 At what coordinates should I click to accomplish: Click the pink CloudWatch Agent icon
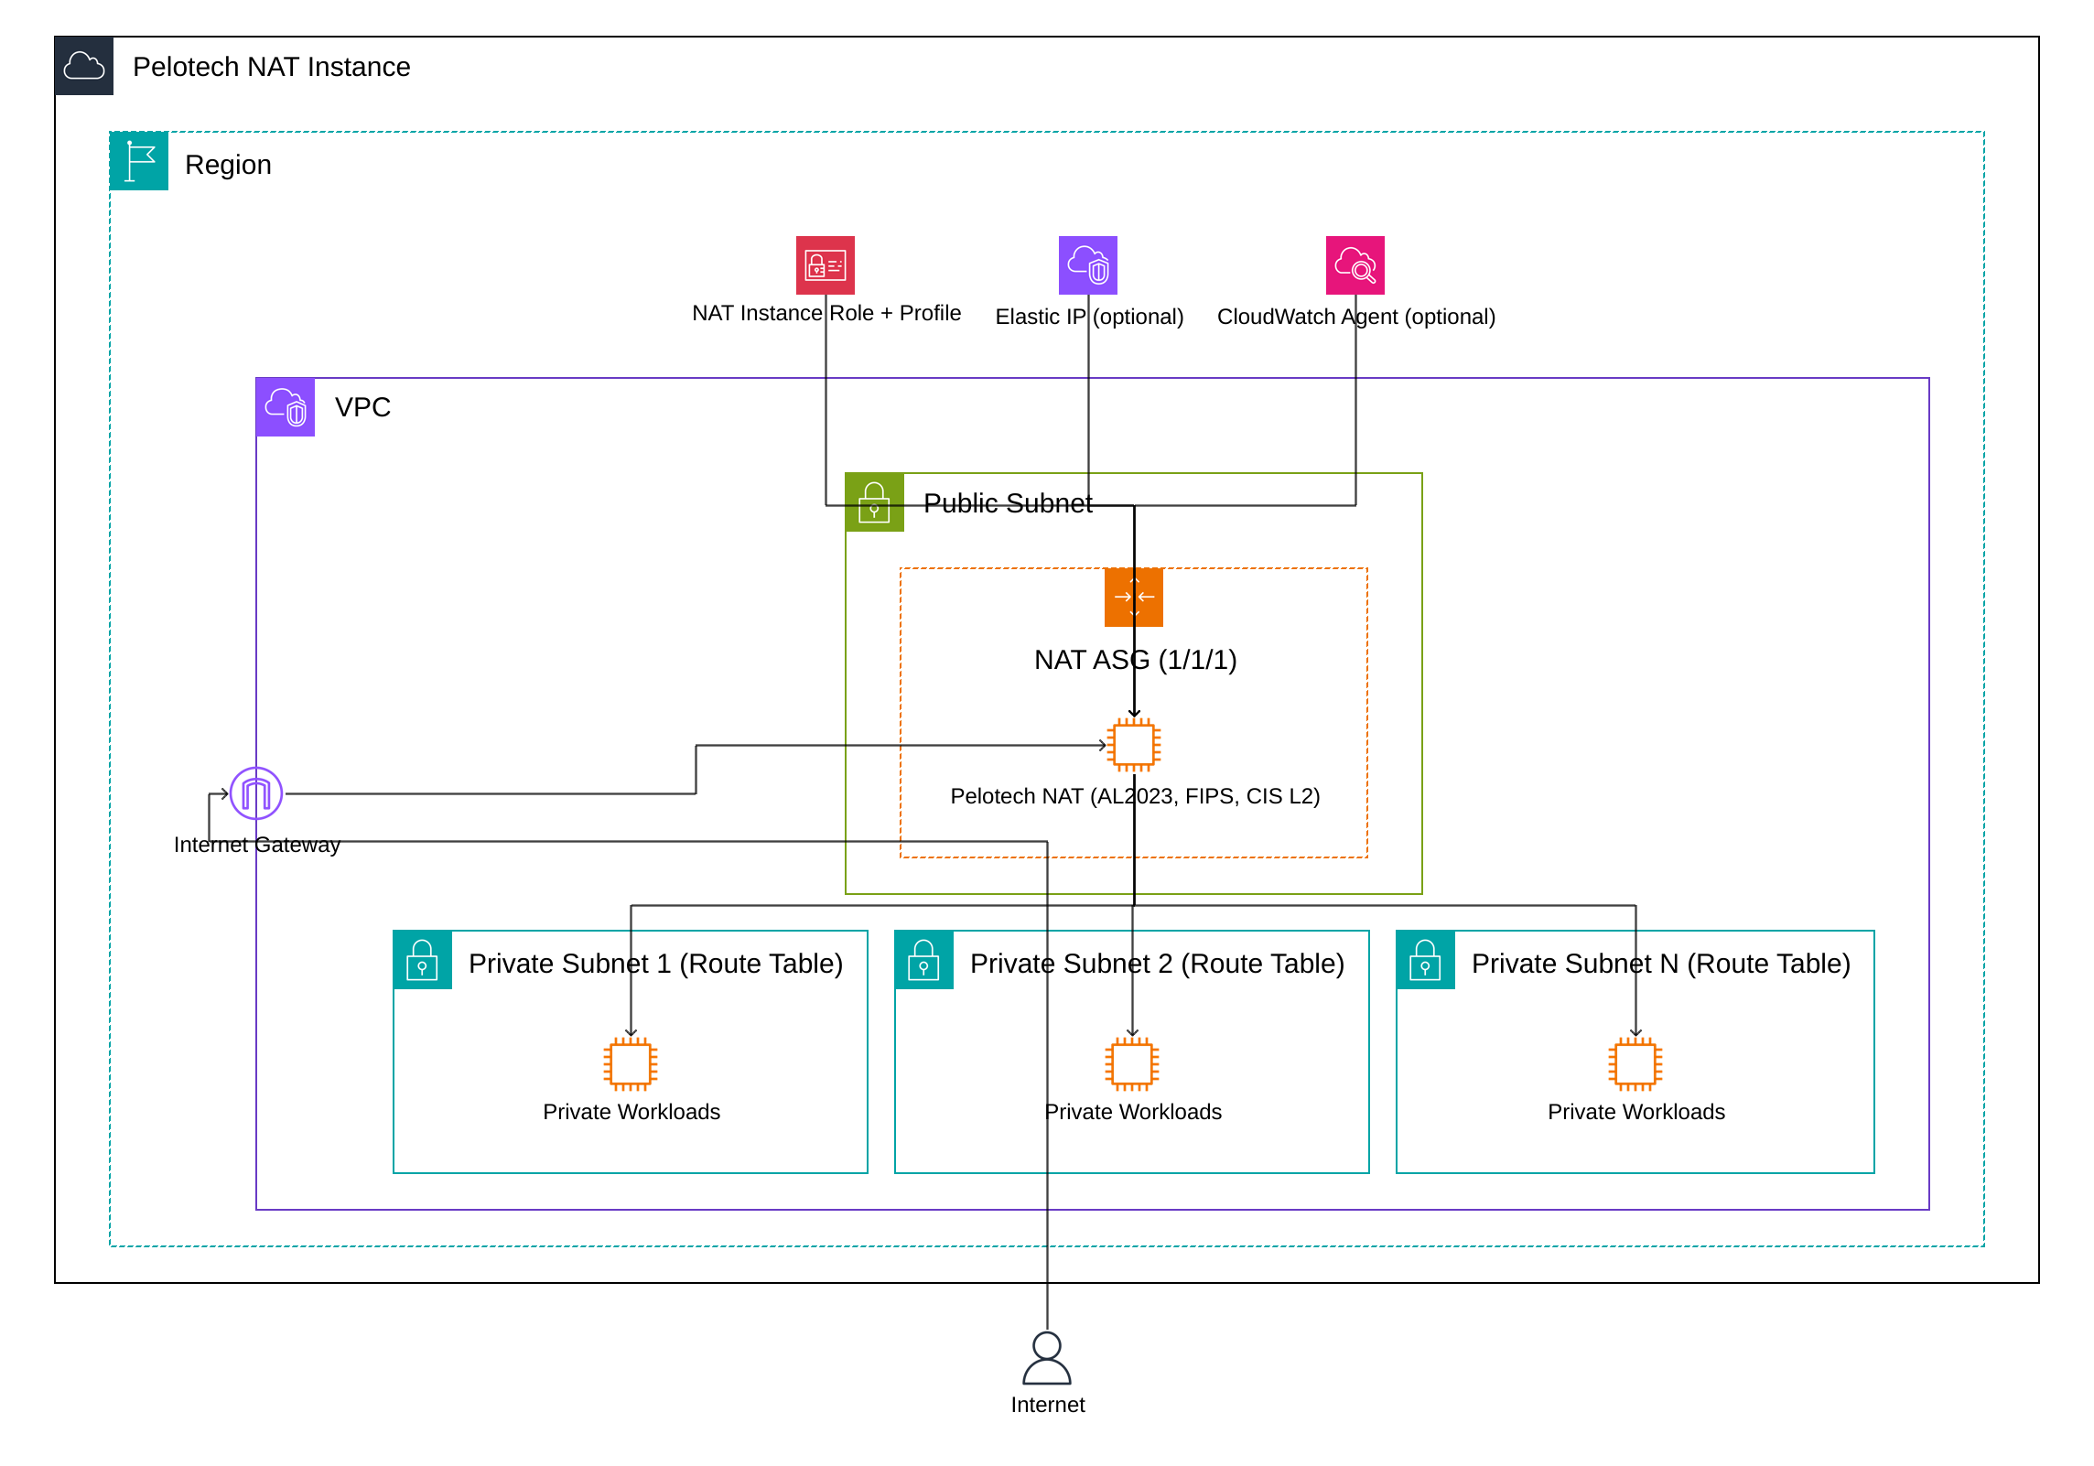[x=1355, y=265]
